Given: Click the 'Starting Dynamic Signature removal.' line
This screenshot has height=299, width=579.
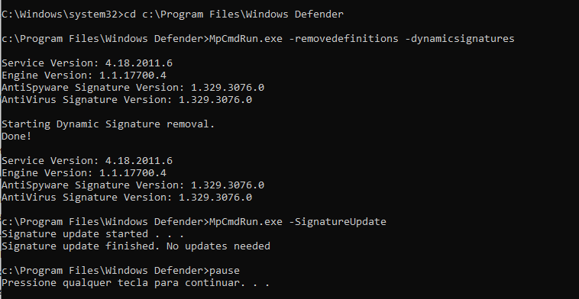Looking at the screenshot, I should 108,124.
